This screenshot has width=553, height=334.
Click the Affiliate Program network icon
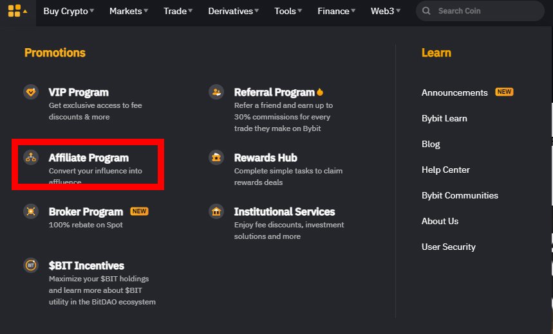tap(31, 157)
